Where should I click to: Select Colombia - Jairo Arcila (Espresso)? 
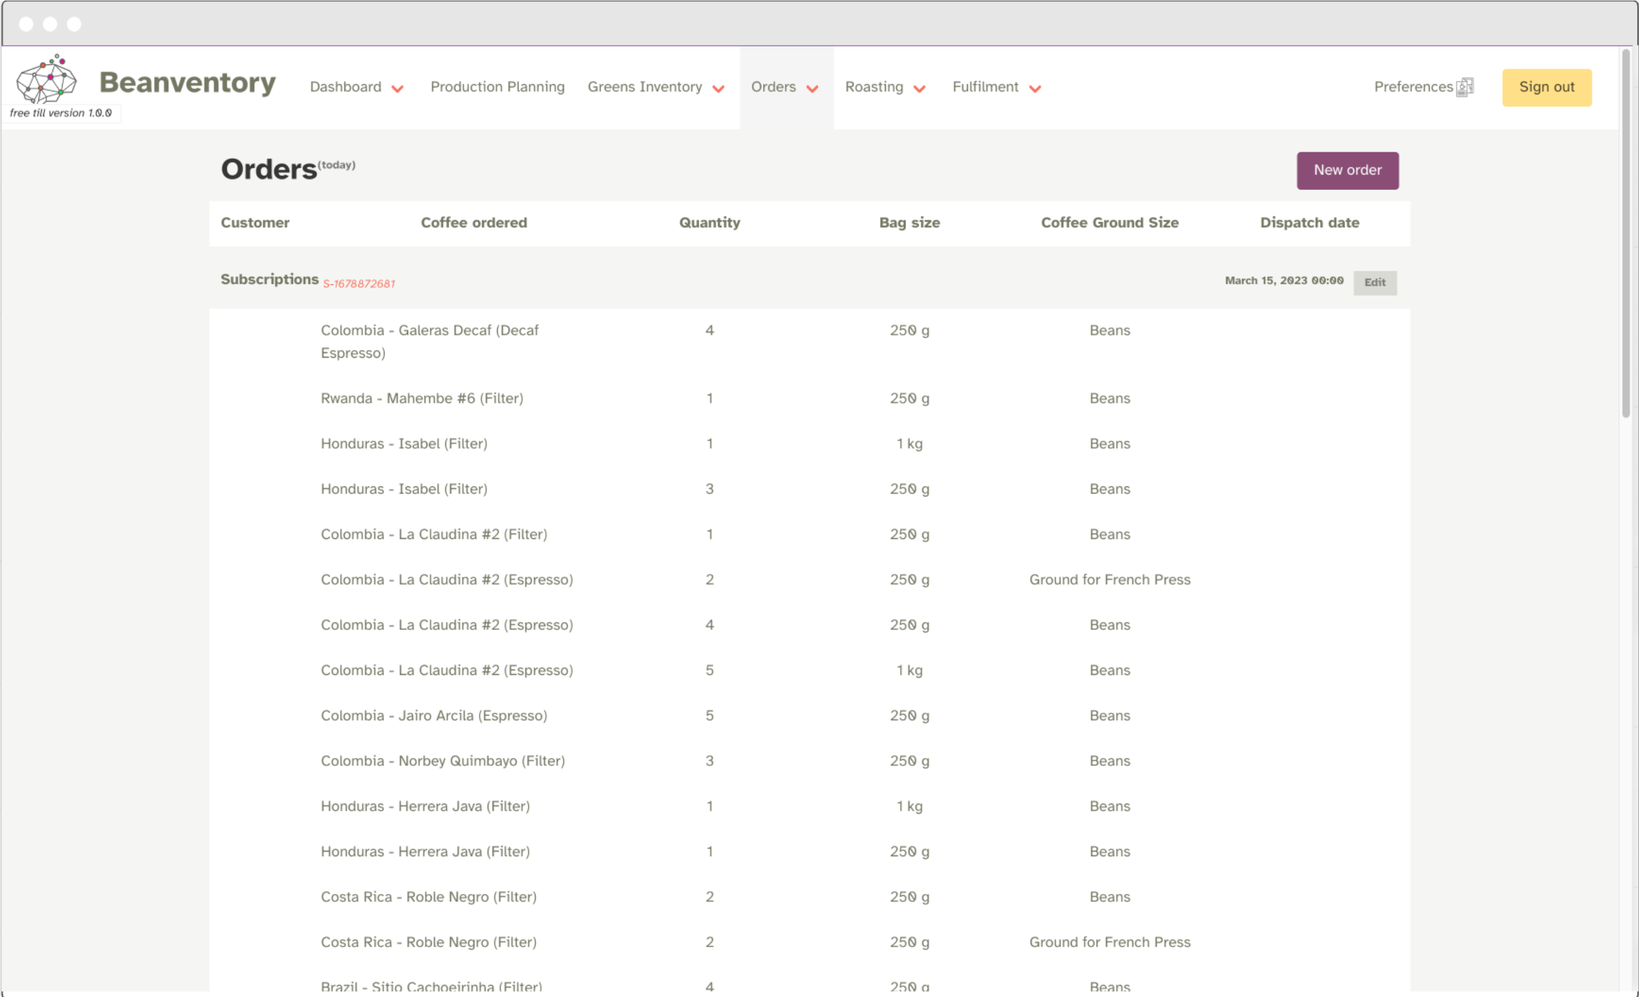pos(809,716)
